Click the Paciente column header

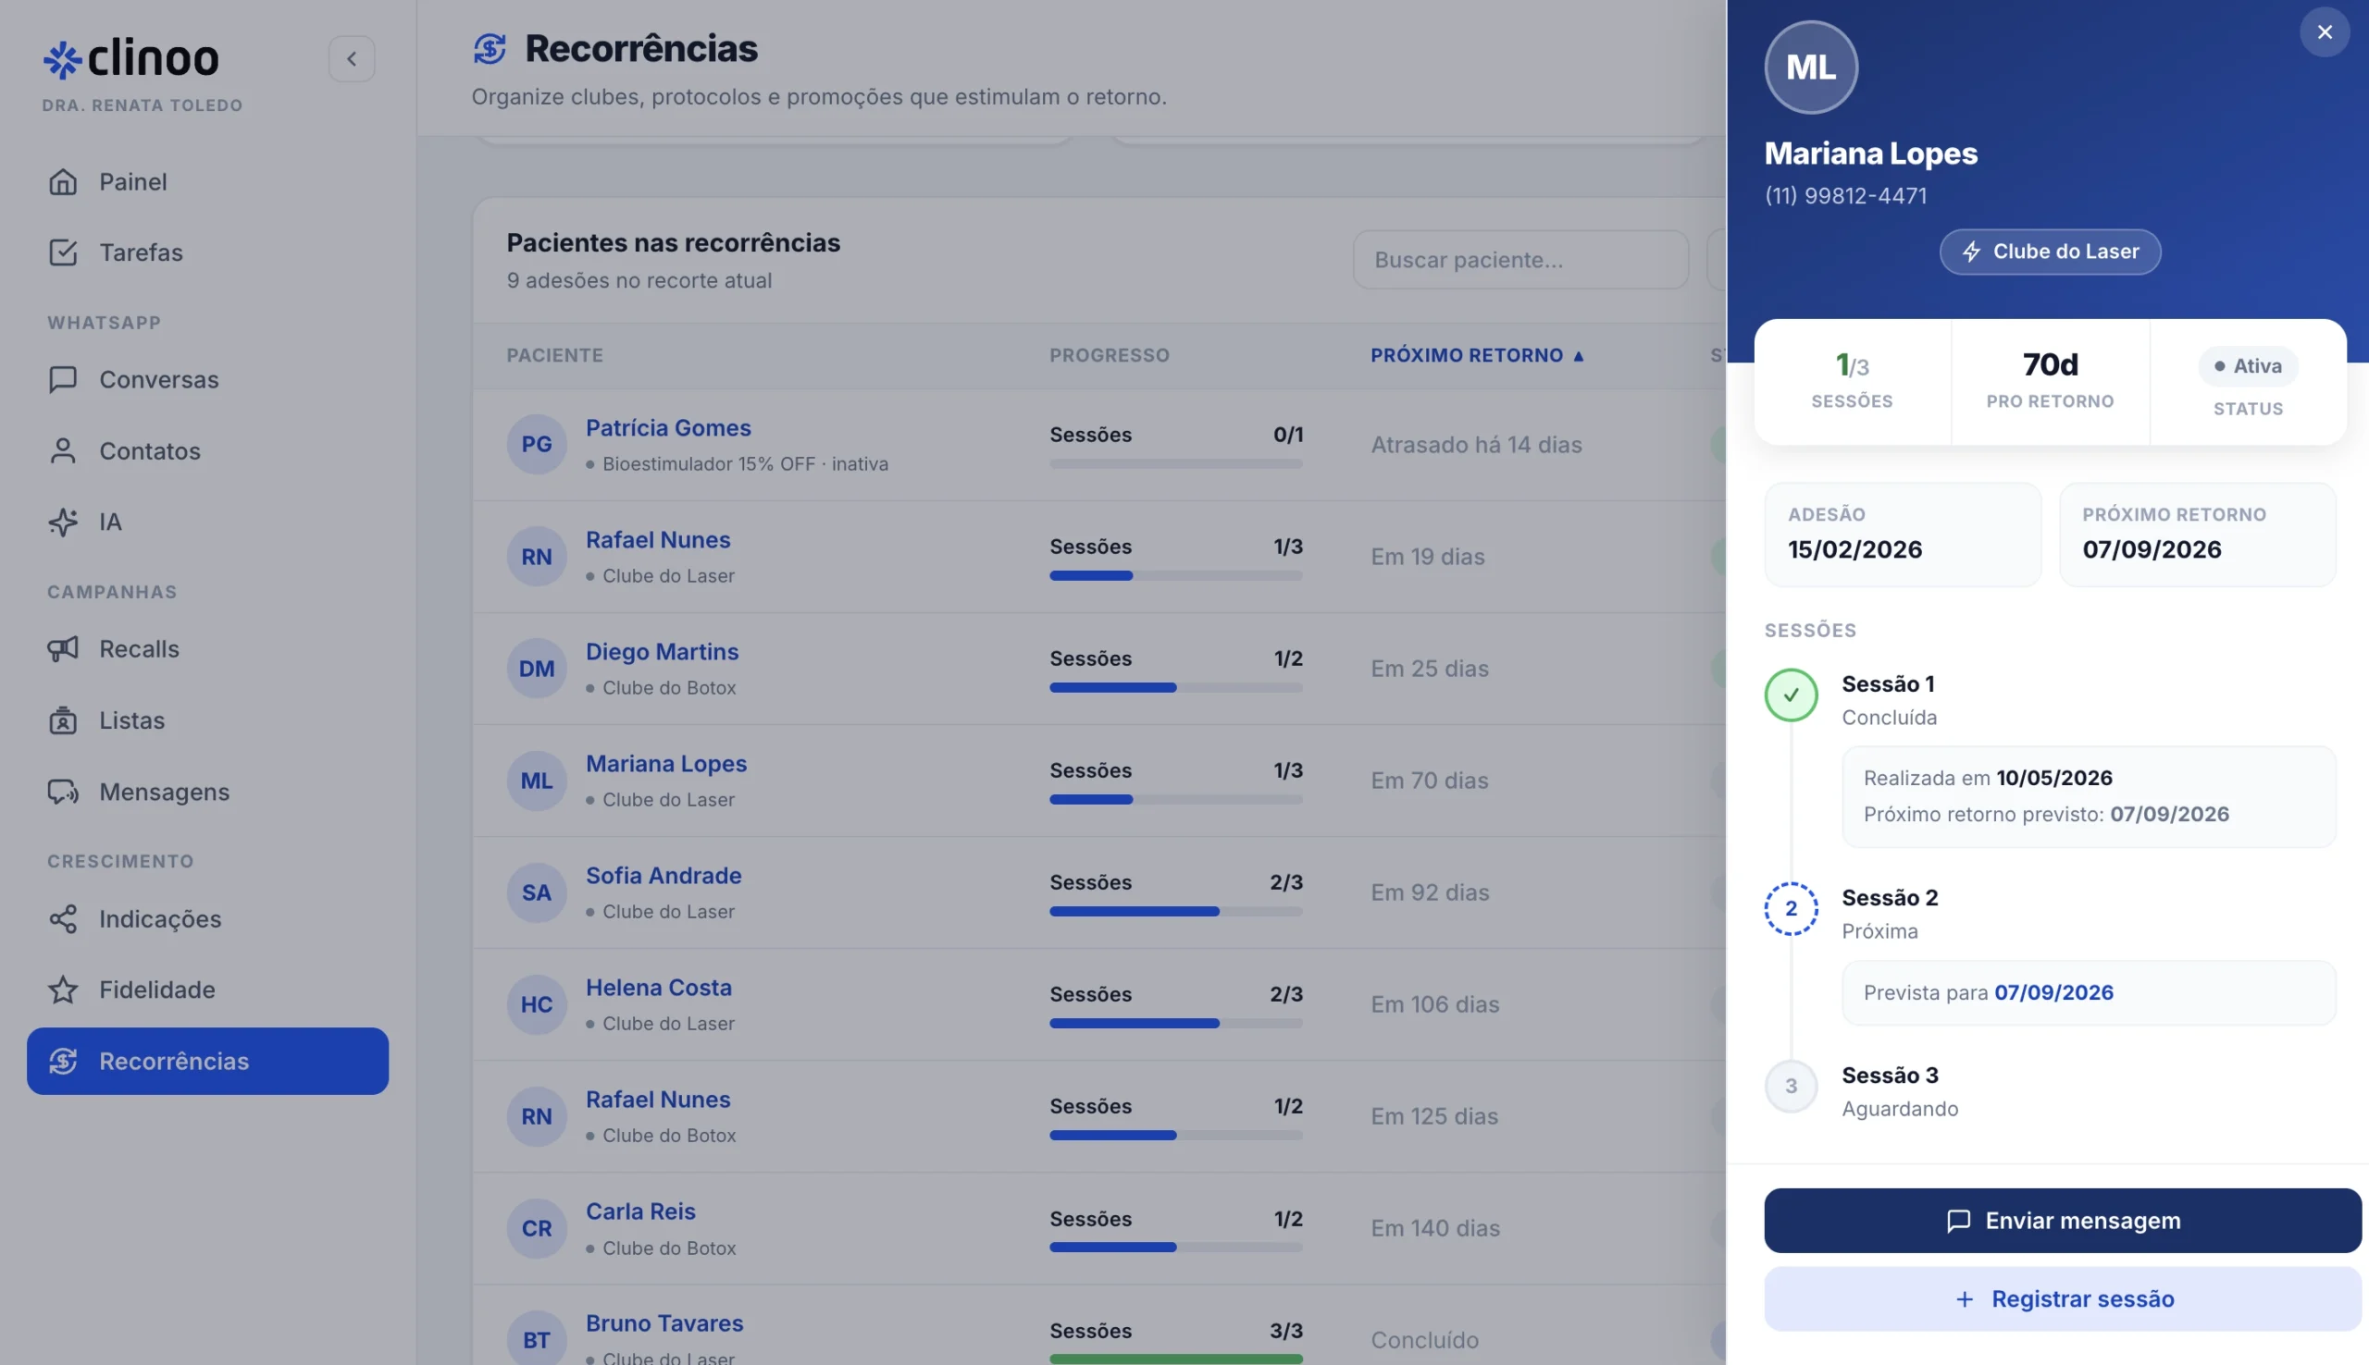click(554, 355)
